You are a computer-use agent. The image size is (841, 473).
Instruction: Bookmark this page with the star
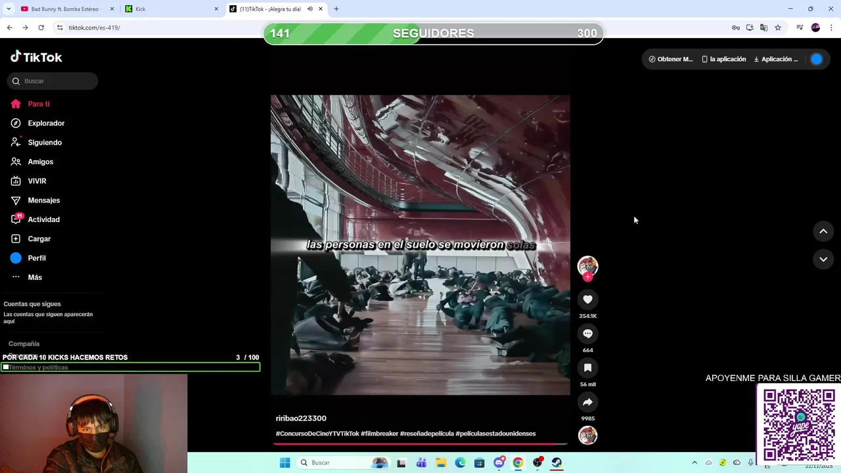point(778,28)
